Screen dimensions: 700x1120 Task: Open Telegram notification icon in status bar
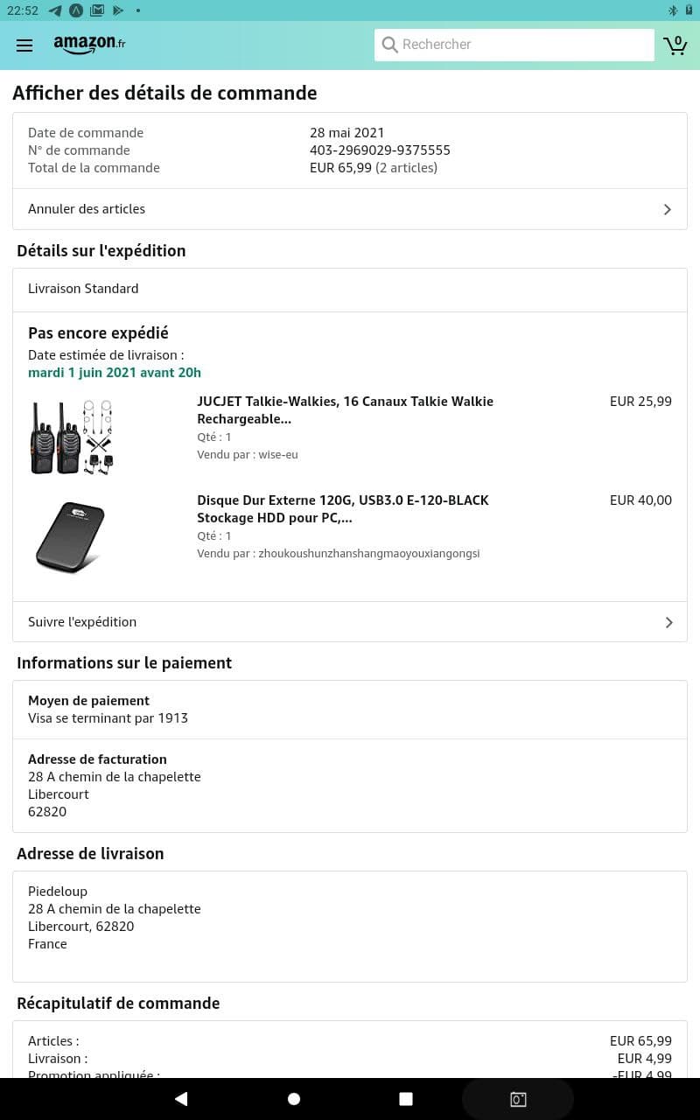point(55,10)
